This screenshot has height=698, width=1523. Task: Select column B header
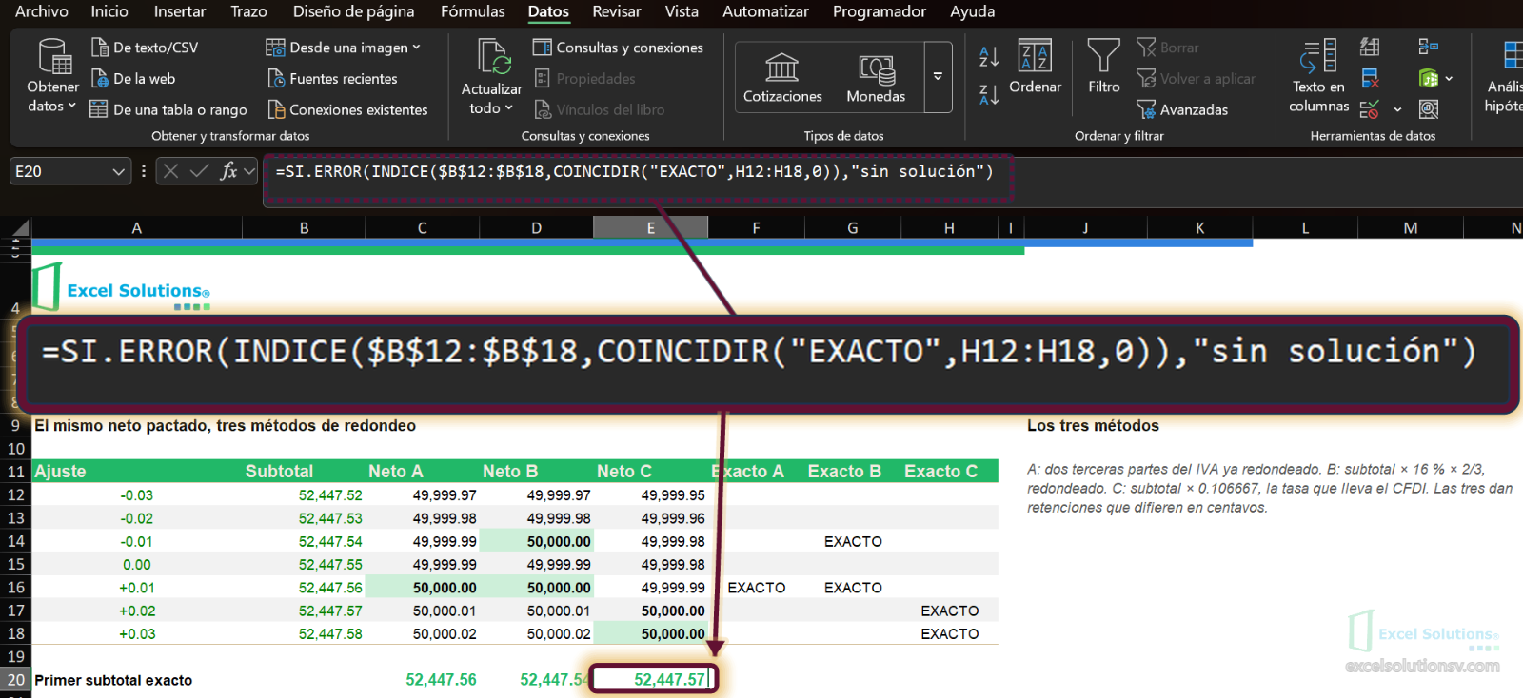coord(304,227)
